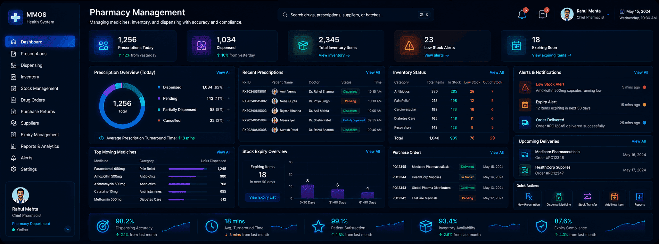The height and width of the screenshot is (244, 659).
Task: View all in Alerts & Notifications
Action: 641,72
